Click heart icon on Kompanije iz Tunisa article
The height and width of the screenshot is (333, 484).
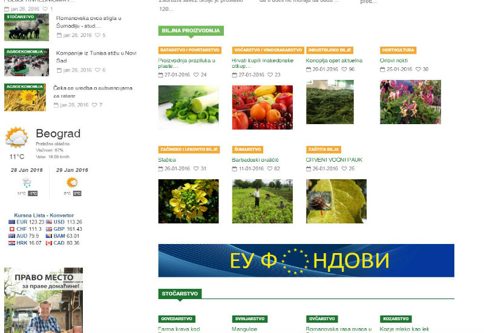tap(97, 70)
